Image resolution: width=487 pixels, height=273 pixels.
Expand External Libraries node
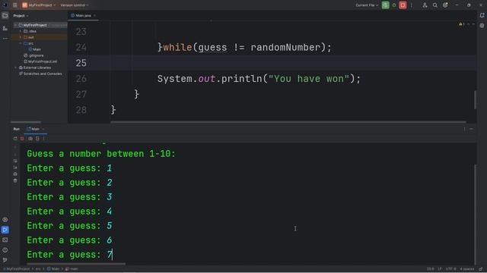pos(15,67)
